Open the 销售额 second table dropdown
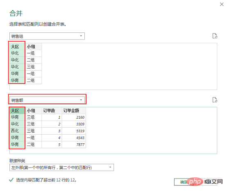 [x=47, y=100]
